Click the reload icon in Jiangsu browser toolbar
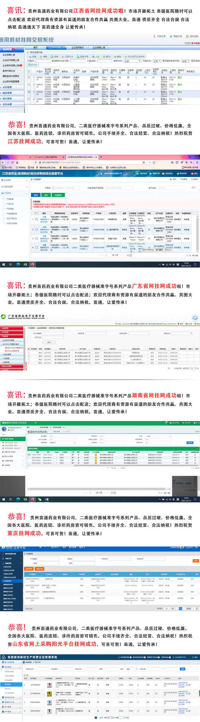This screenshot has width=200, height=722. point(12,162)
